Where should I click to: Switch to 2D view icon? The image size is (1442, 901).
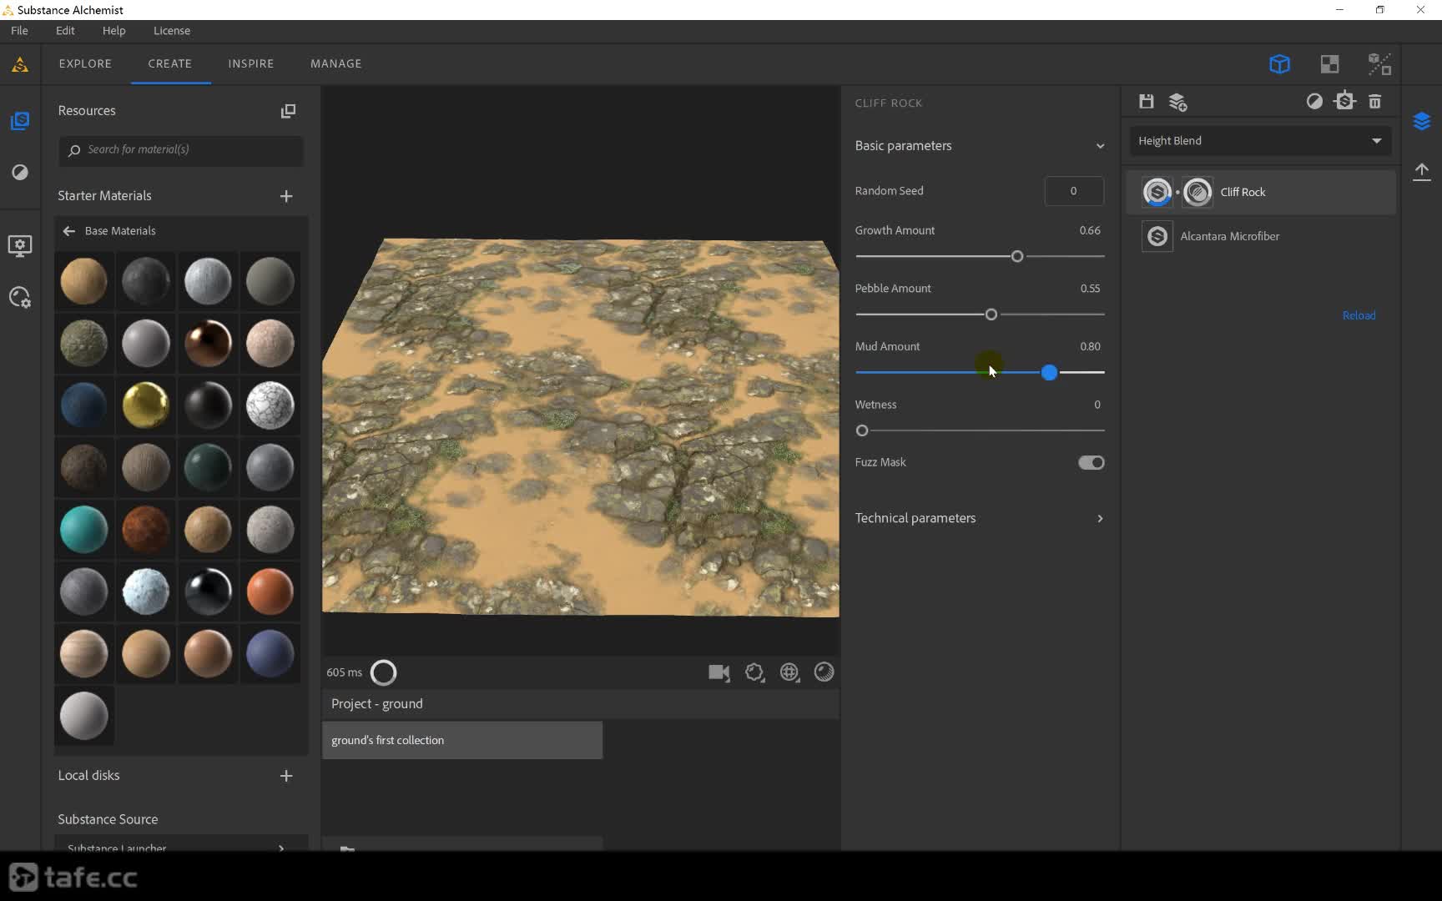[1329, 64]
